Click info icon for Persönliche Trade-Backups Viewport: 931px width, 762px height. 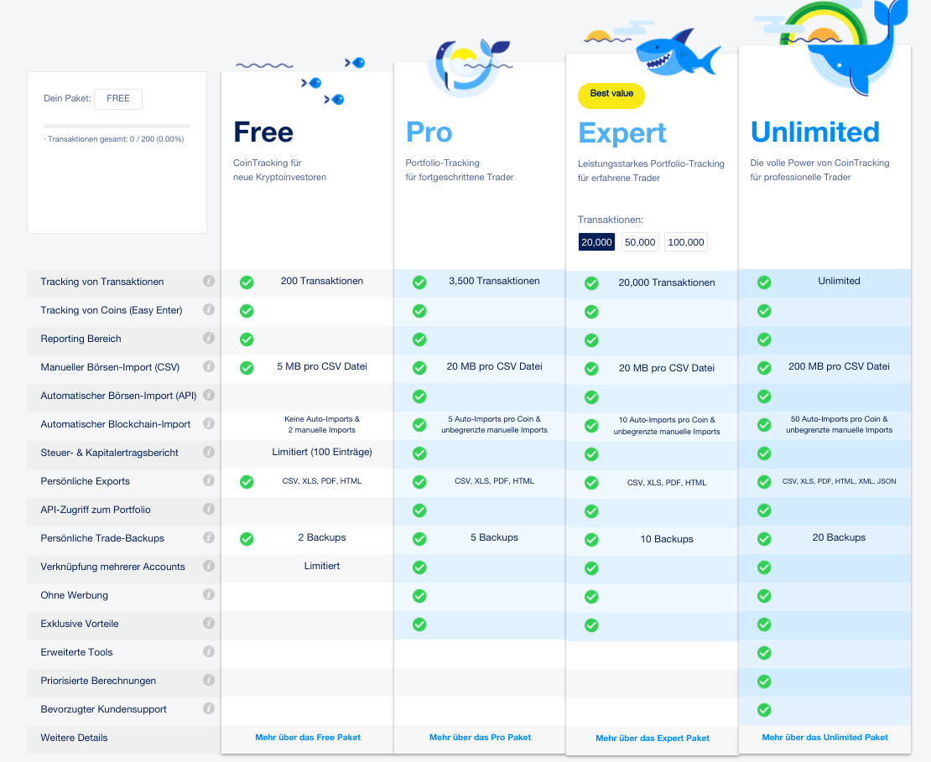point(208,537)
